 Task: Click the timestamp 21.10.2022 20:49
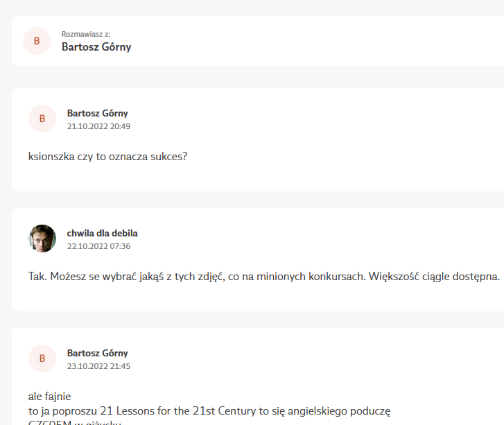98,126
